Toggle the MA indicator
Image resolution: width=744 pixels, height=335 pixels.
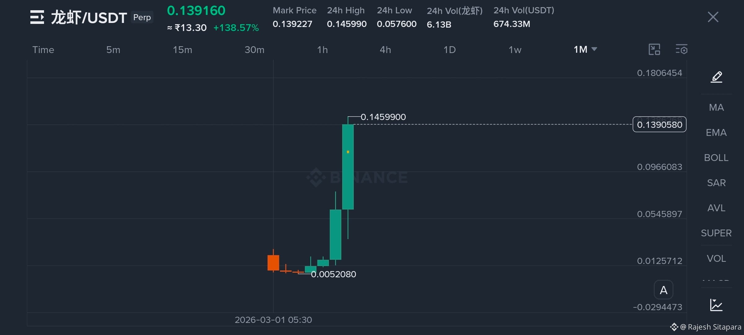pos(716,107)
